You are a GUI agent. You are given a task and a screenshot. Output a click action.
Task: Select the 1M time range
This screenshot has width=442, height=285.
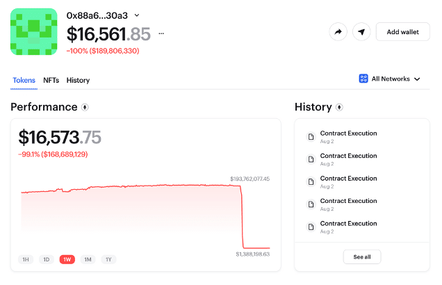(x=88, y=259)
